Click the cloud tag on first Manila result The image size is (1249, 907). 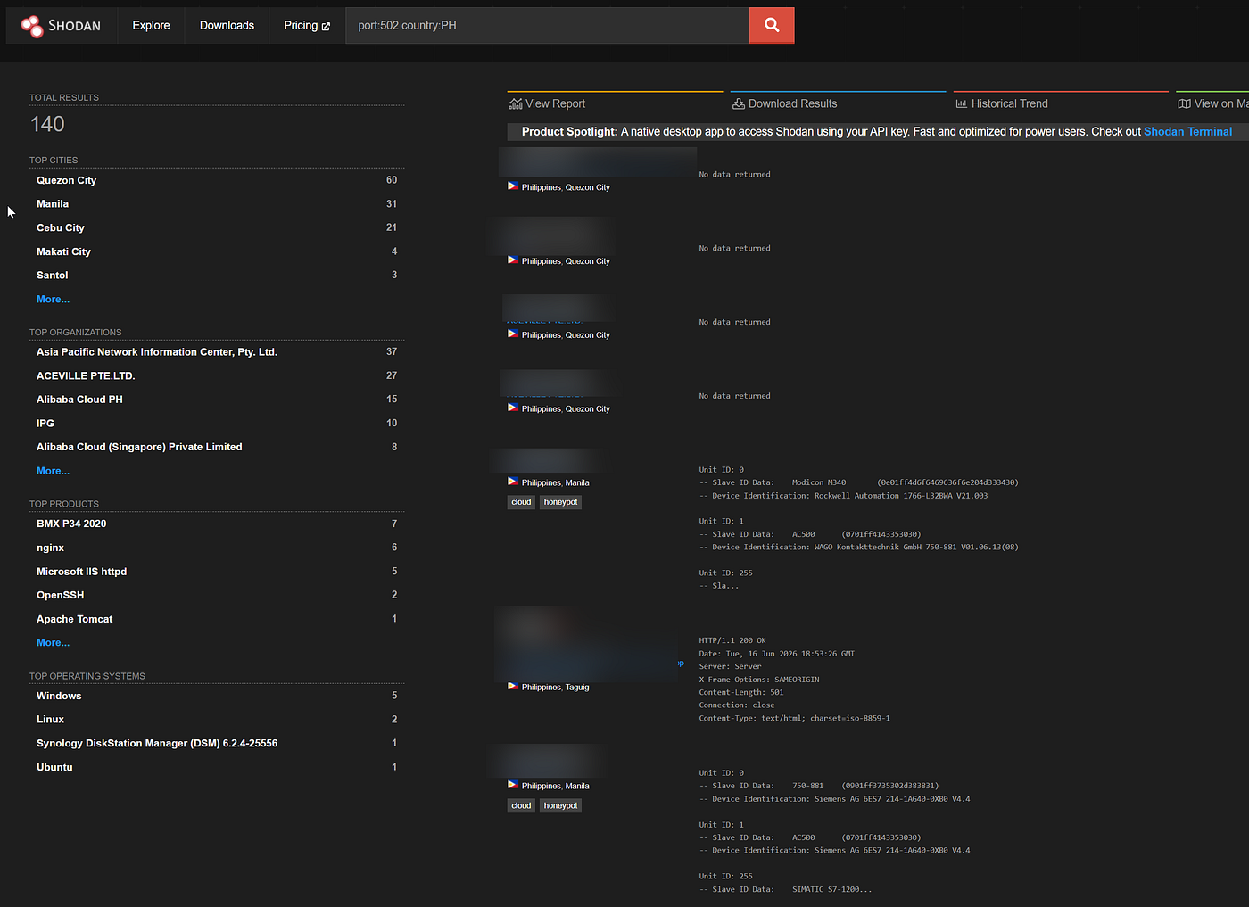(x=521, y=502)
